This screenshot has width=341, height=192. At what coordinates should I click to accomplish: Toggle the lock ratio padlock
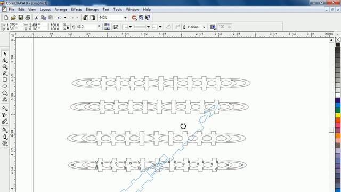(x=68, y=27)
